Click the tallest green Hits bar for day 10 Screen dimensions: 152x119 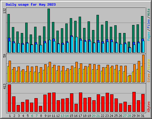click(49, 24)
